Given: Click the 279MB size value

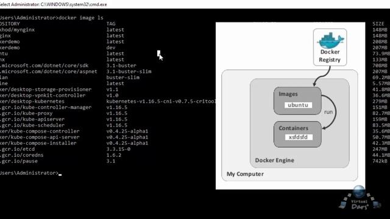Looking at the screenshot, I should coord(380,102).
